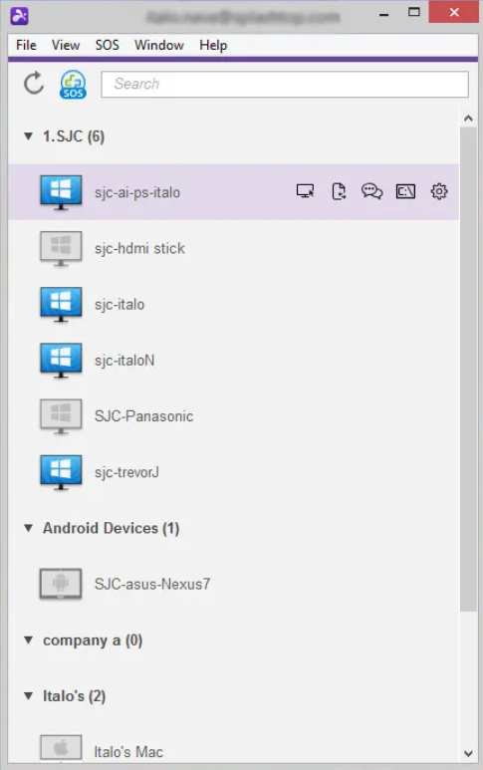
Task: Collapse the 1.SJC group
Action: [29, 136]
